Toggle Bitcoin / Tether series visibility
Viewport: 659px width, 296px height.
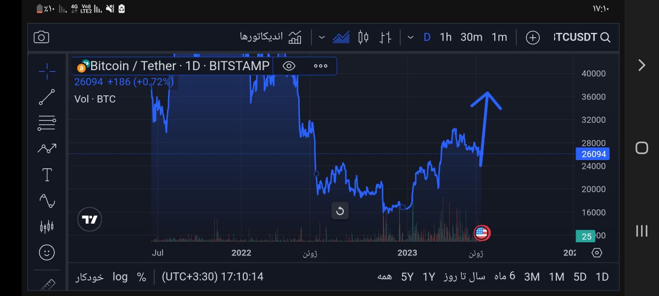(289, 66)
